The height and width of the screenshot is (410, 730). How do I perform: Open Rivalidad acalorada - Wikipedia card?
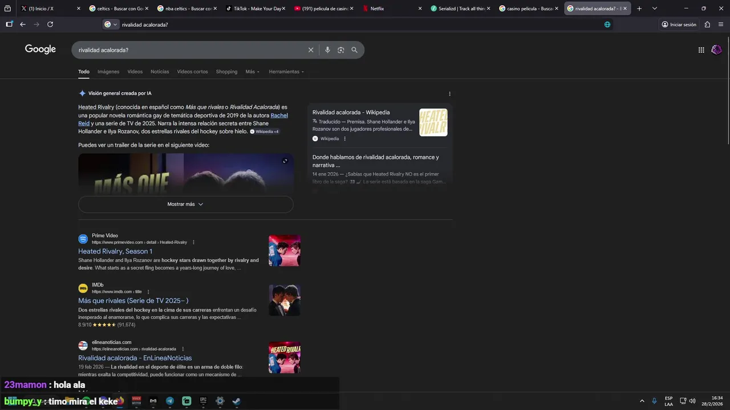click(351, 113)
